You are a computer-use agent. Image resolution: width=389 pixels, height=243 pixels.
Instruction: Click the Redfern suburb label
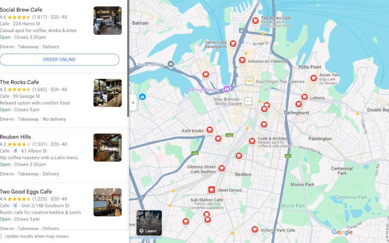(243, 174)
